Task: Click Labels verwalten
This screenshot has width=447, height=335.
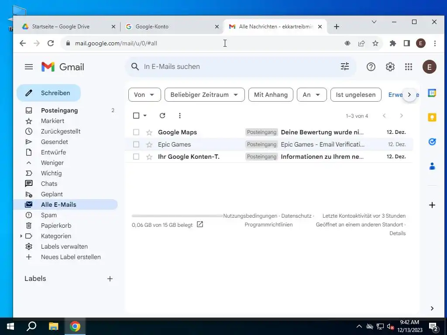Action: [x=64, y=246]
